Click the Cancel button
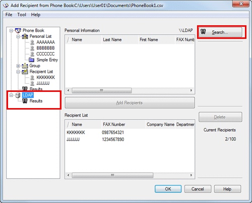Viewport: 252px width, 203px height. pos(198,189)
